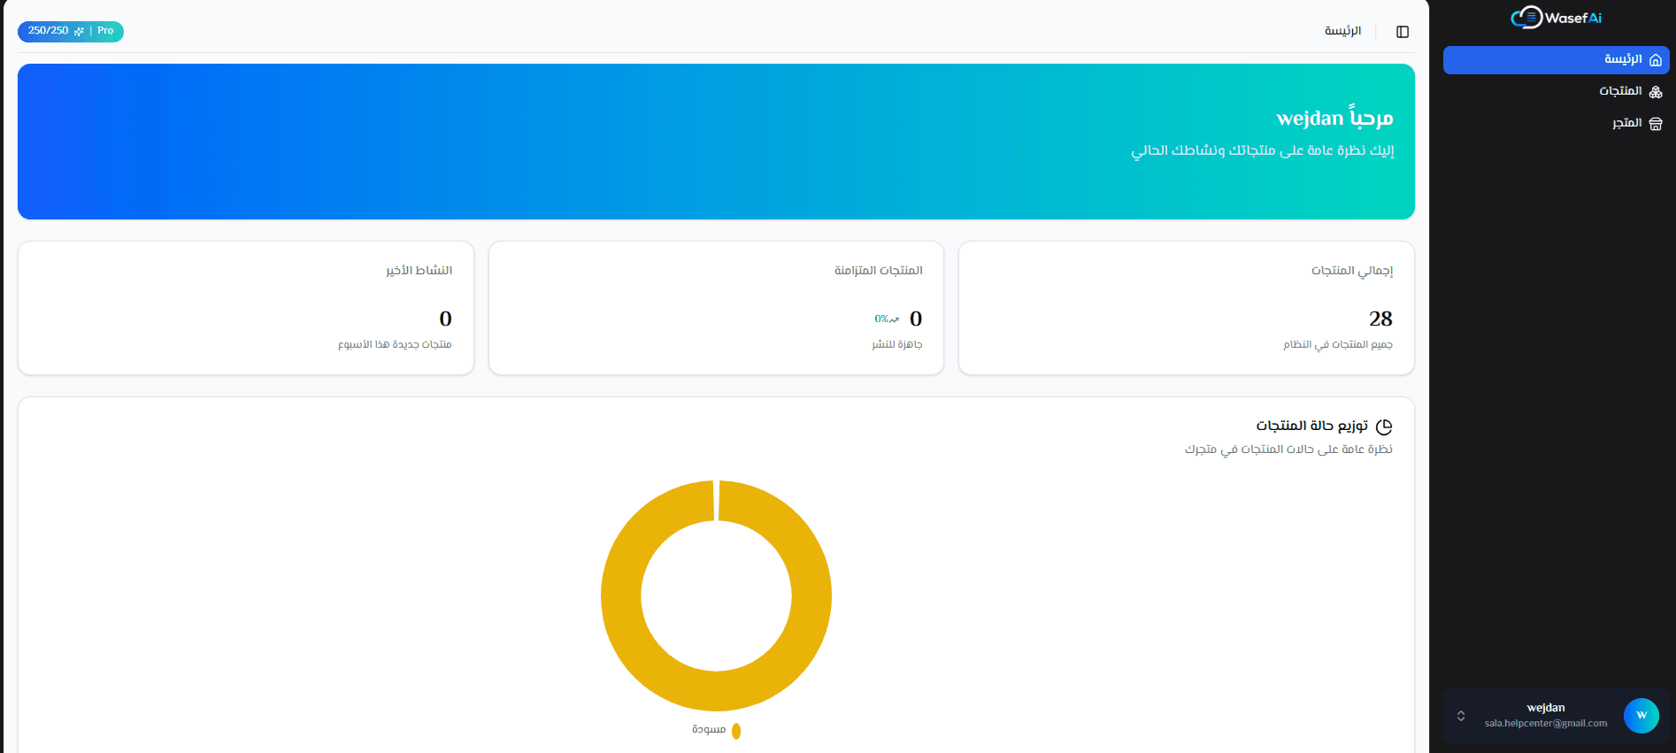
Task: Click the home icon in sidebar
Action: 1656,60
